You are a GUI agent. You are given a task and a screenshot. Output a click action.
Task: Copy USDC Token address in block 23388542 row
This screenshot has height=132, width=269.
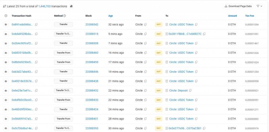[x=196, y=25]
